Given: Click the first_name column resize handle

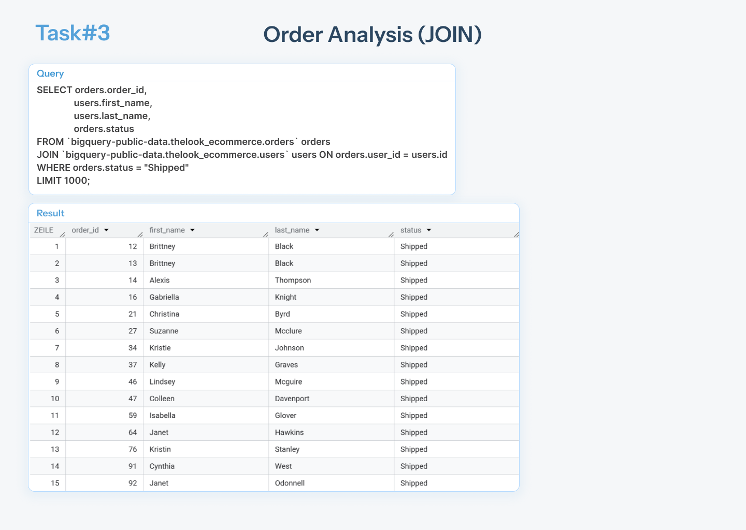Looking at the screenshot, I should [x=265, y=234].
